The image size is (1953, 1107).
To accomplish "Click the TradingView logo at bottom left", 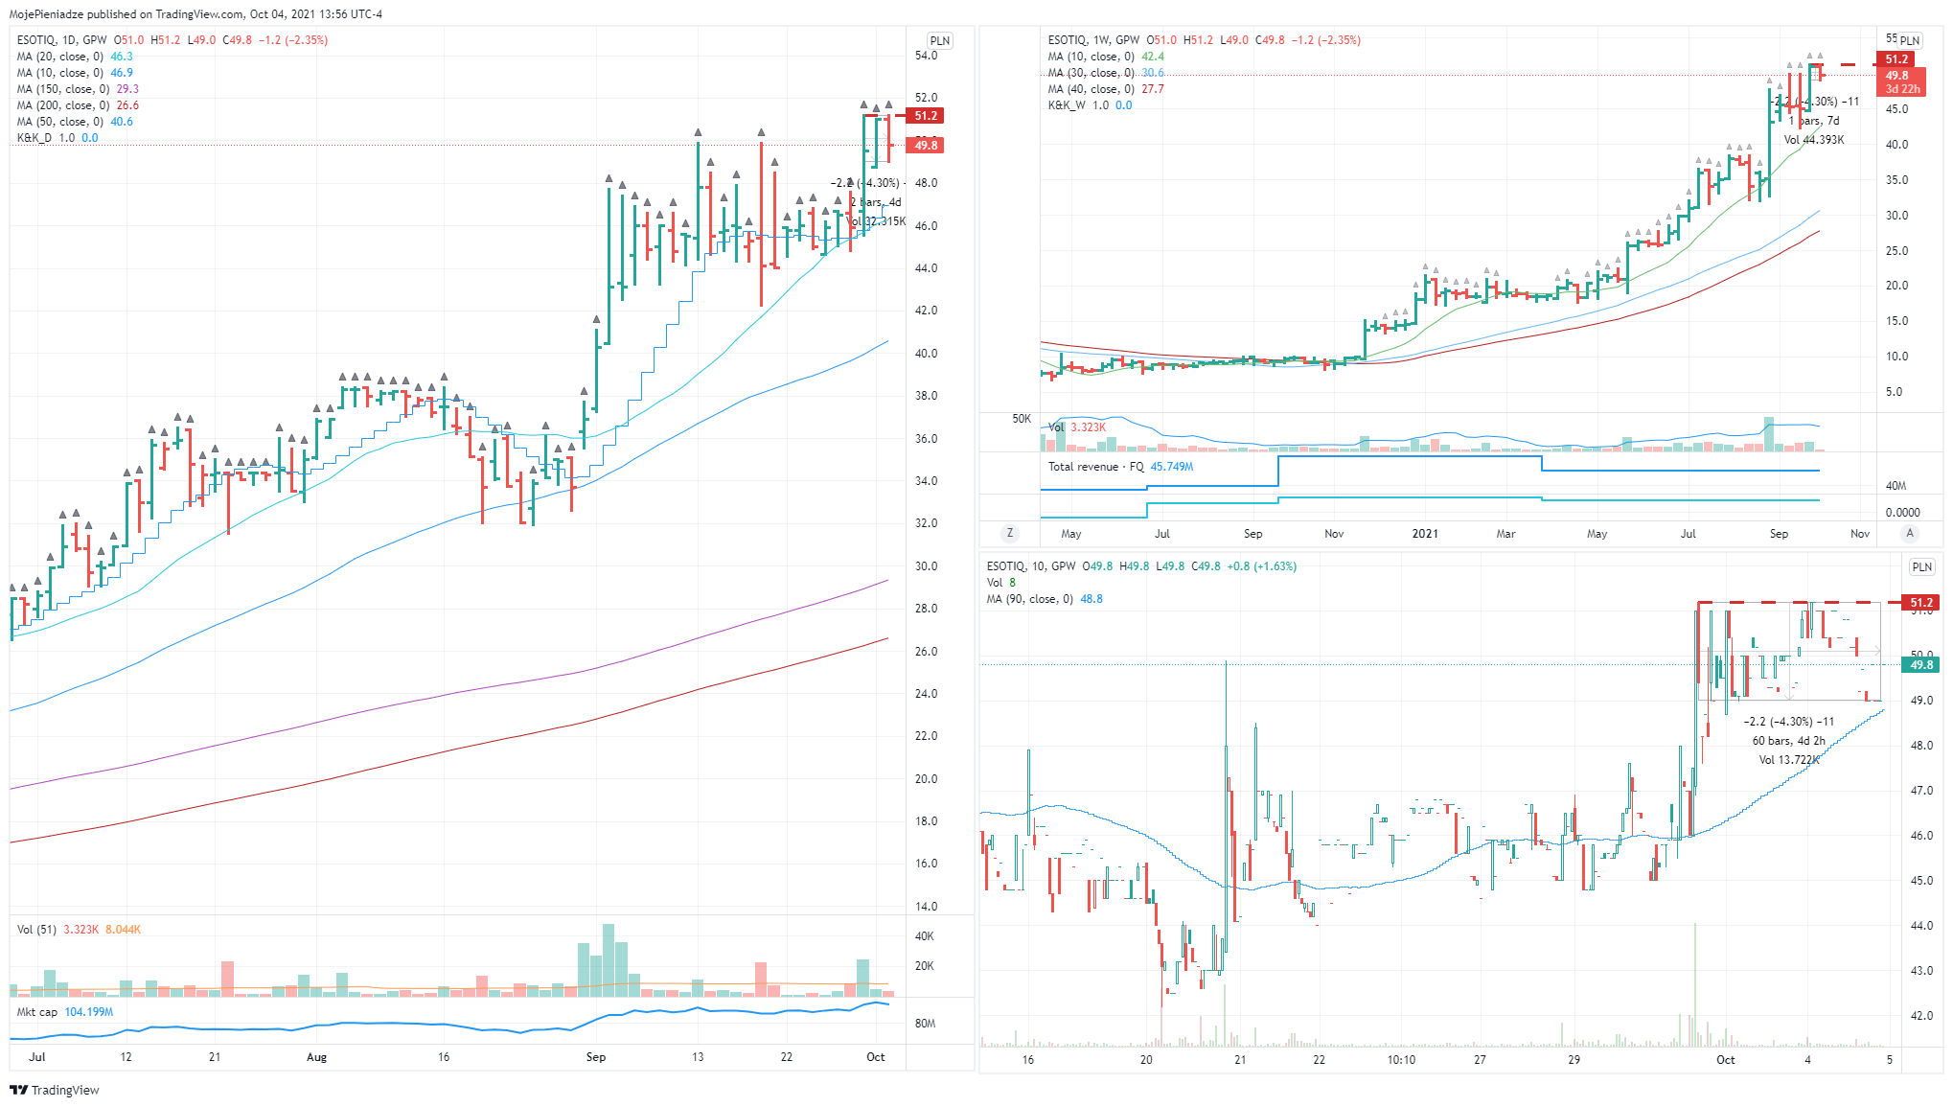I will point(55,1090).
